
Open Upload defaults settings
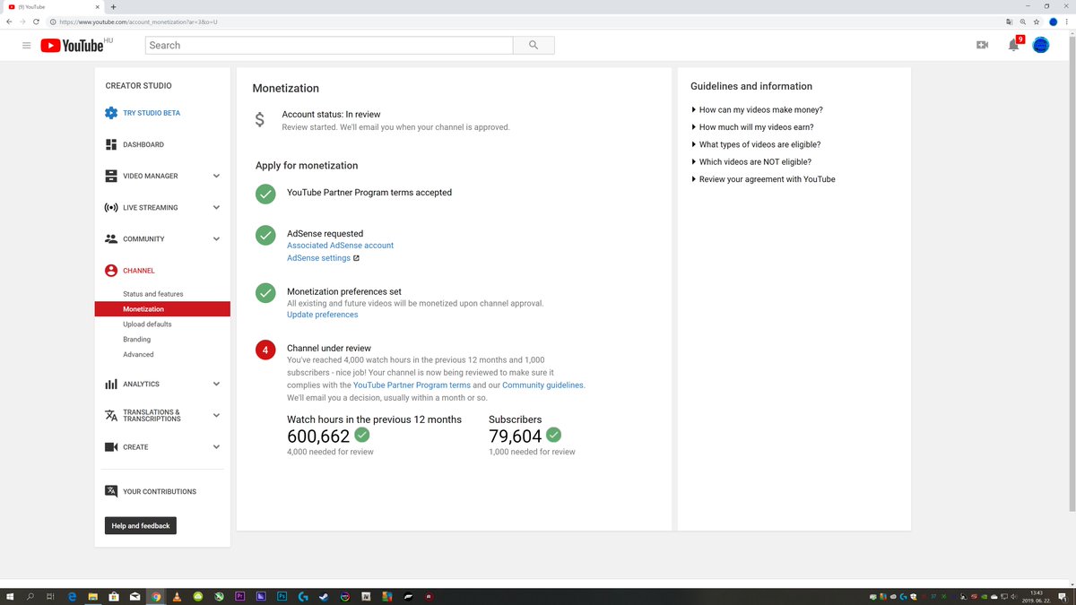(147, 324)
